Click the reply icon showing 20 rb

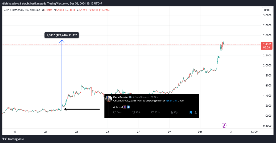tap(115, 112)
